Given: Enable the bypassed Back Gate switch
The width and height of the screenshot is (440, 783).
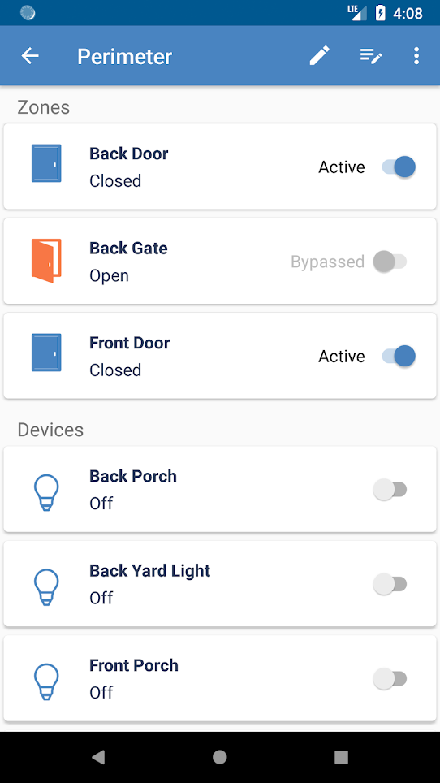Looking at the screenshot, I should click(390, 262).
